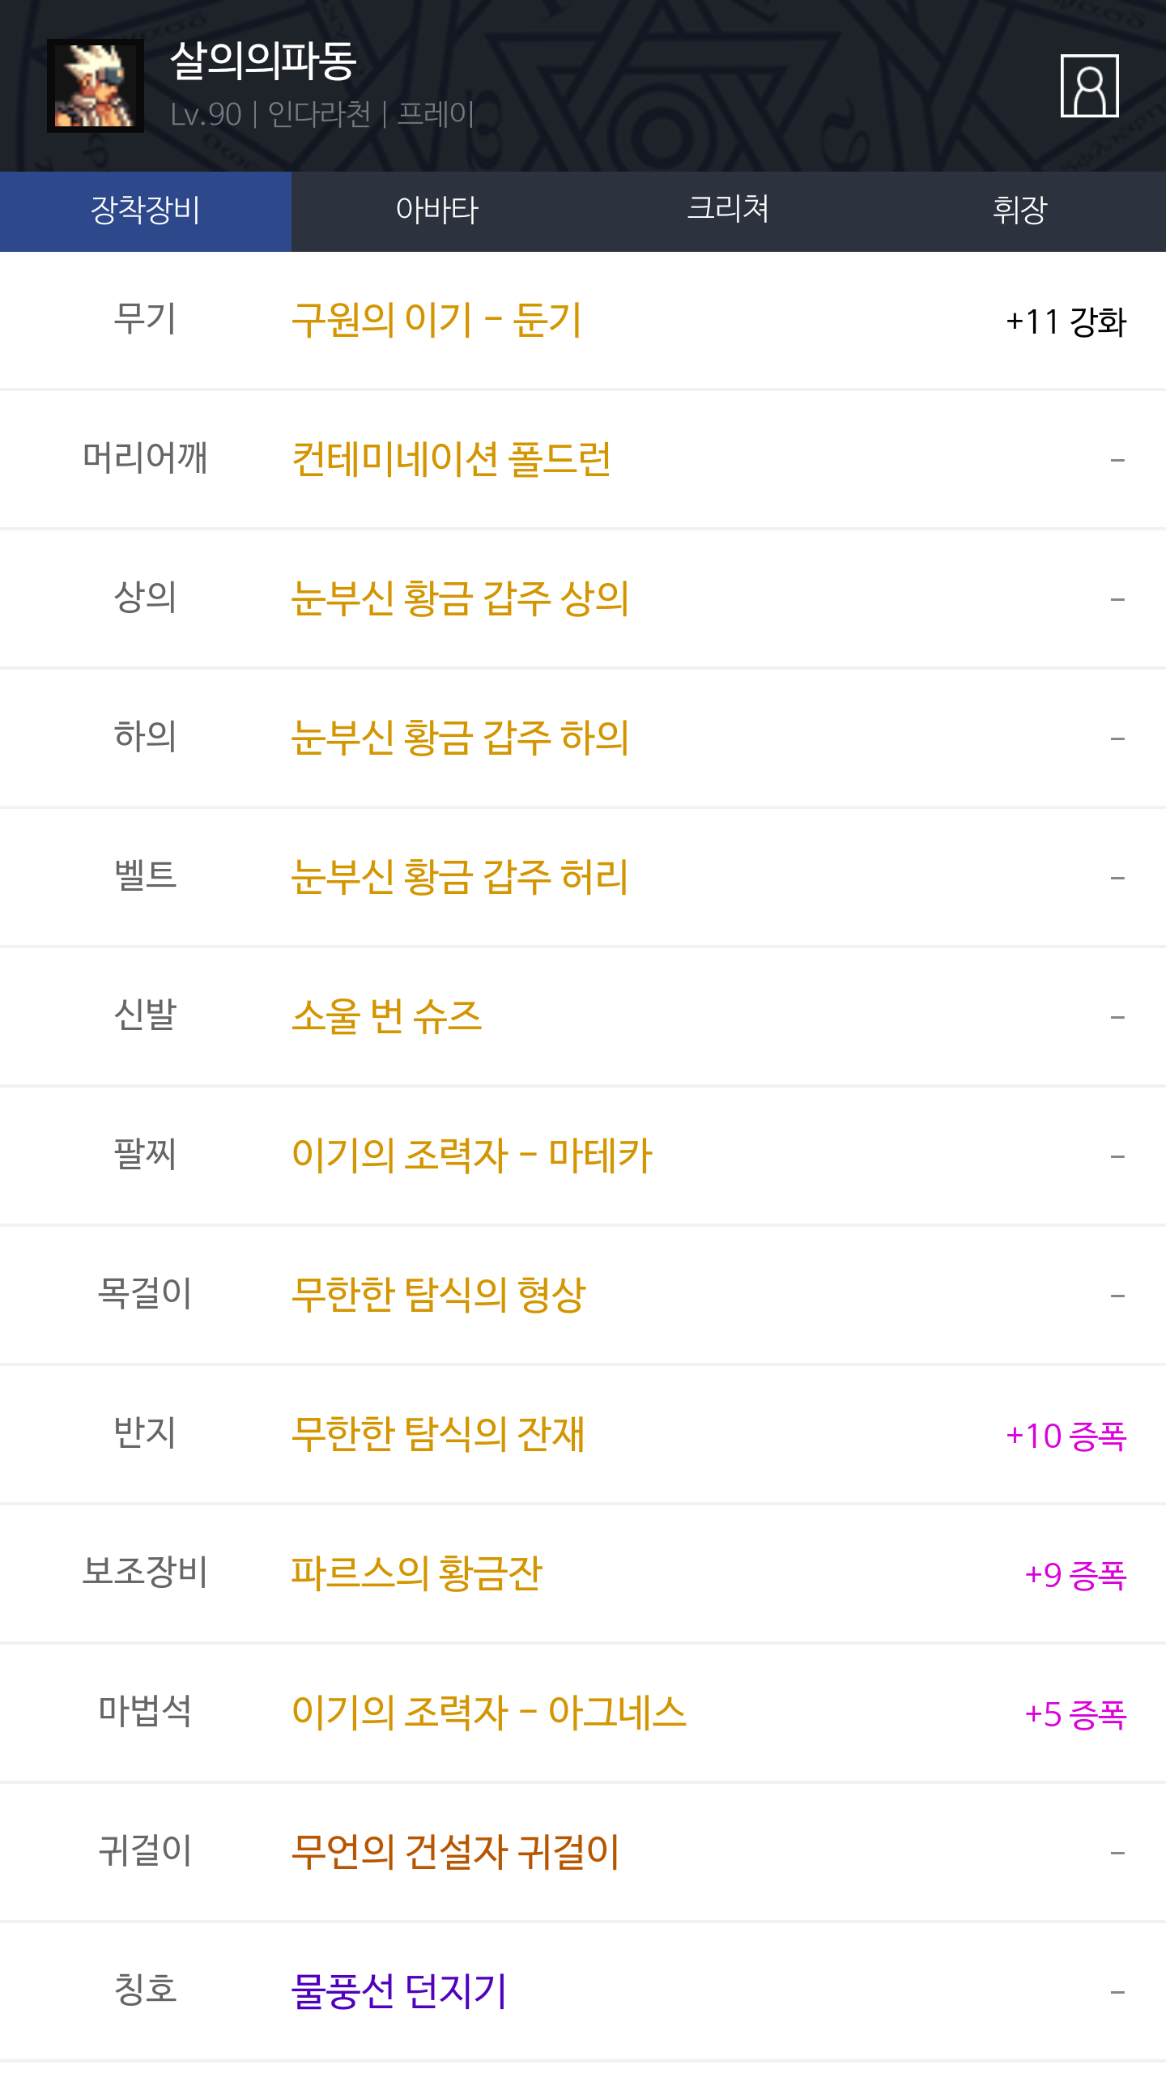Select the 휘장 tab
This screenshot has width=1166, height=2073.
(1019, 211)
